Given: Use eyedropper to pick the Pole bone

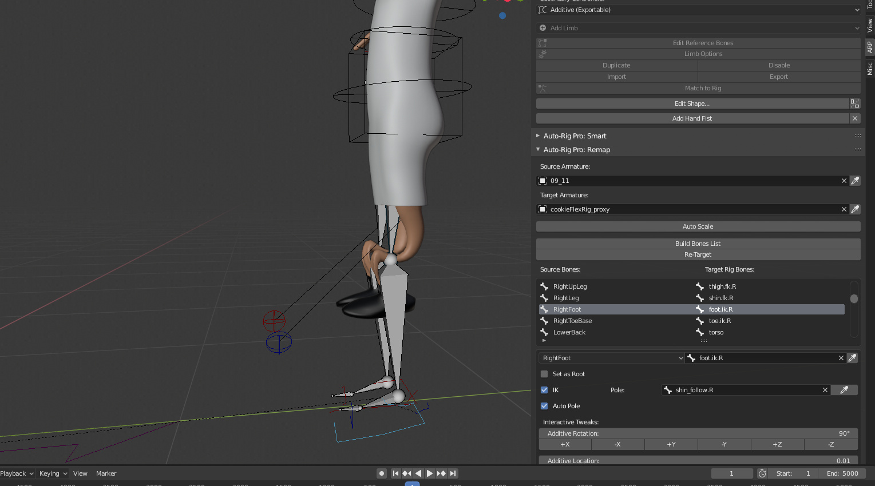Looking at the screenshot, I should point(844,389).
